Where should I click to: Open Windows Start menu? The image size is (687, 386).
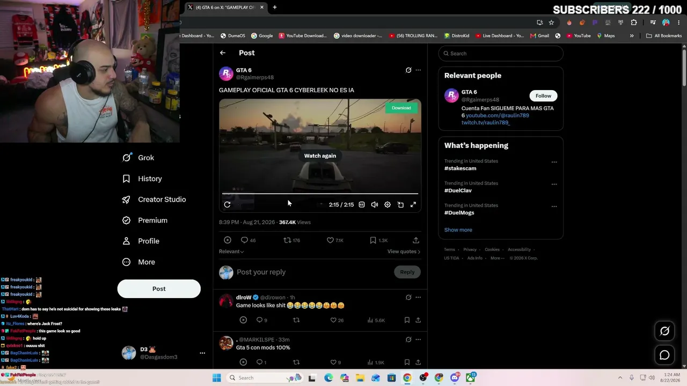216,378
